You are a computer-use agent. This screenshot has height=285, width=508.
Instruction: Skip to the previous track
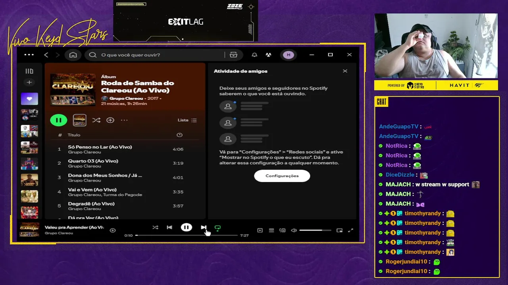[169, 227]
